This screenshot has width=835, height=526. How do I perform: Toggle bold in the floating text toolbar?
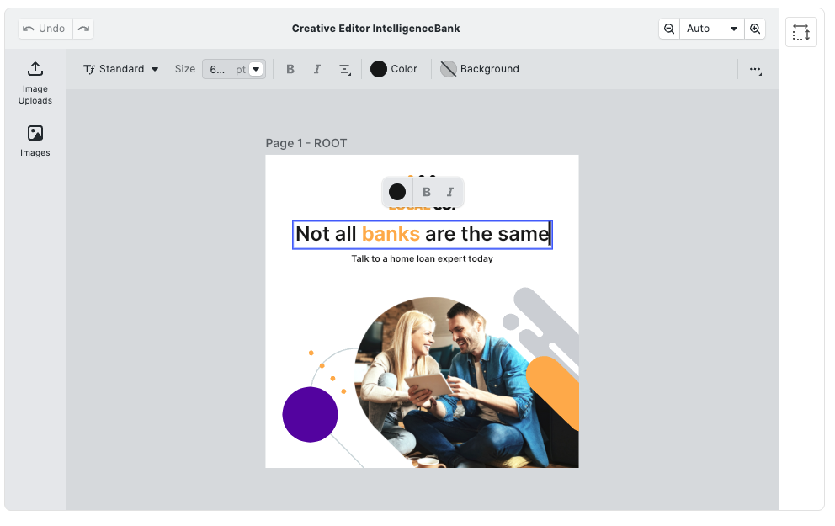point(427,192)
